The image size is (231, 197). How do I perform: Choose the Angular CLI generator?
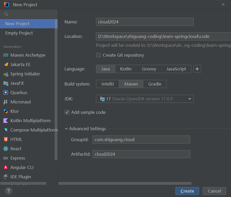click(27, 167)
